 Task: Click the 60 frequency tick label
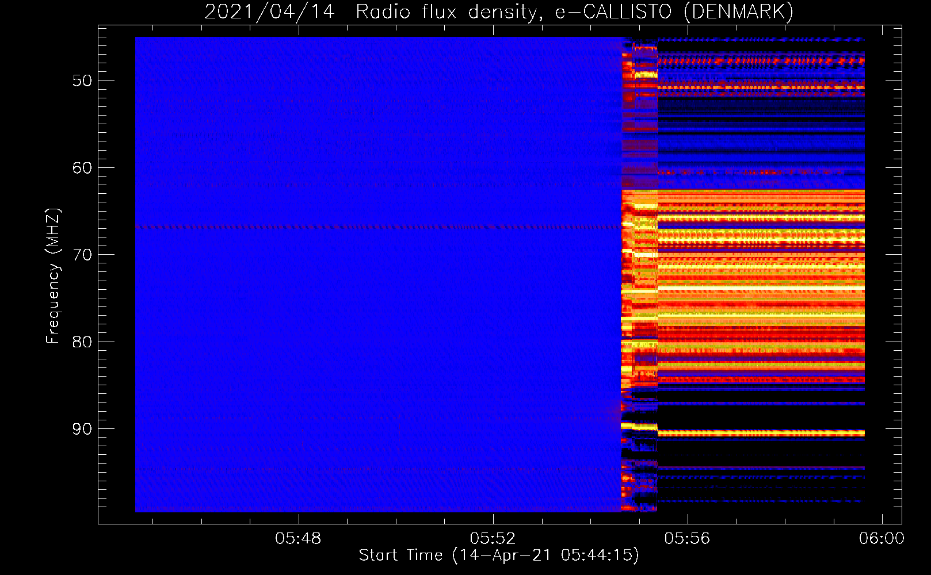pos(82,168)
